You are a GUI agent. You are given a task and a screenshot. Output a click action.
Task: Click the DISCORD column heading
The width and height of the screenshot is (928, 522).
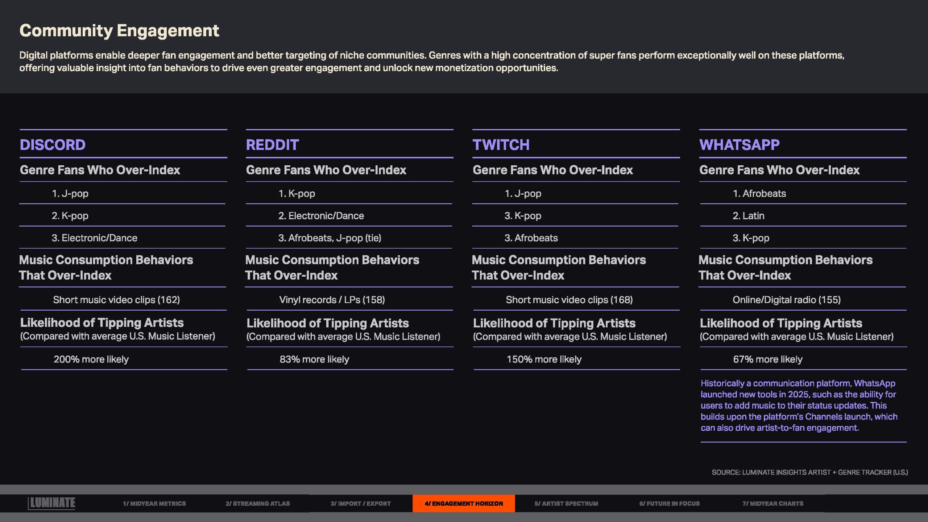(53, 145)
